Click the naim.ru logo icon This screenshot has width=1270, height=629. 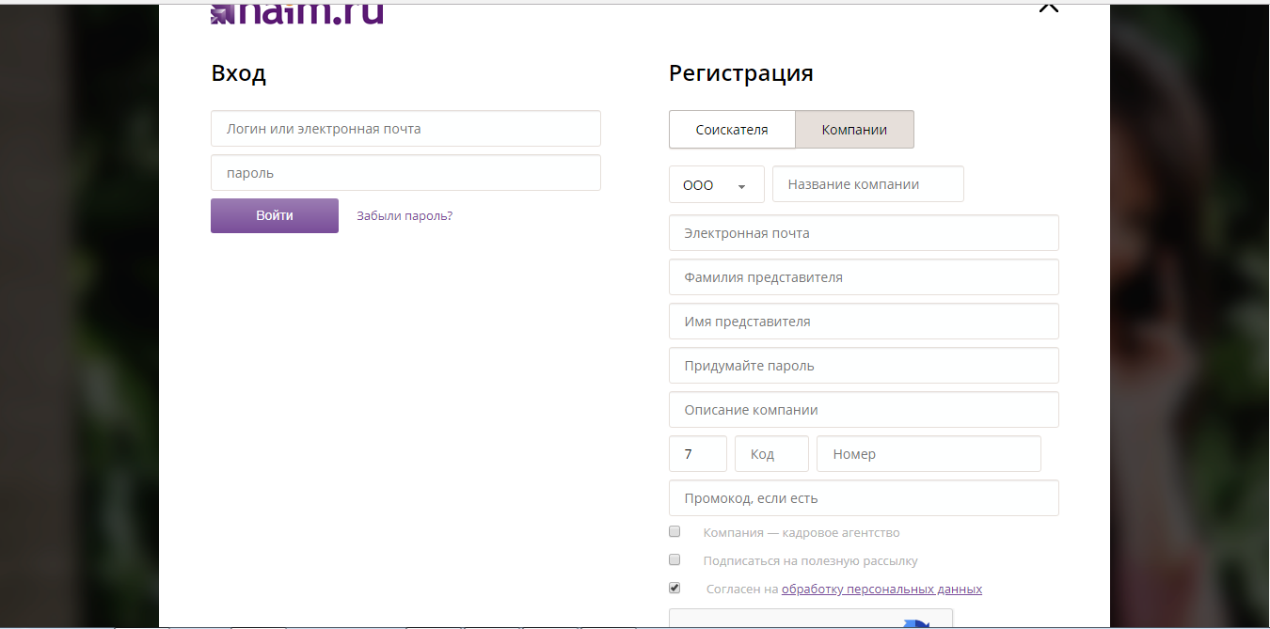point(220,13)
